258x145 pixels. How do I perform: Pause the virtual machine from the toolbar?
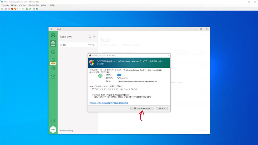(x=19, y=9)
